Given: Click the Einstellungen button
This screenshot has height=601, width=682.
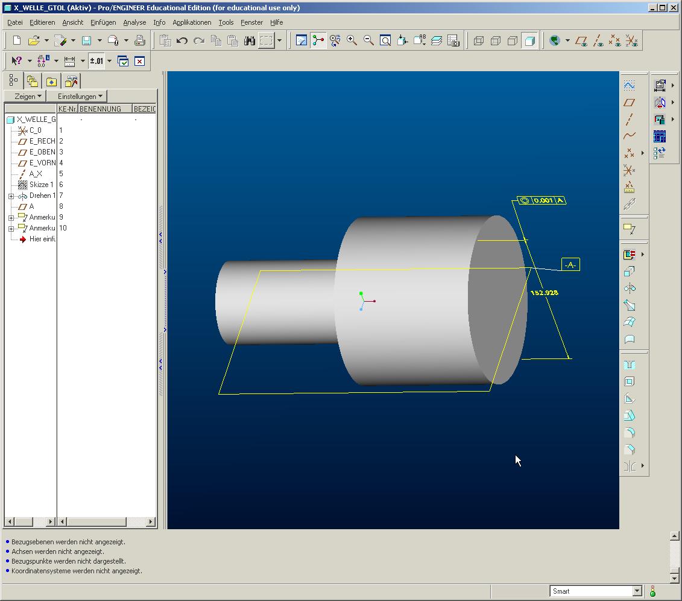Looking at the screenshot, I should pyautogui.click(x=80, y=97).
